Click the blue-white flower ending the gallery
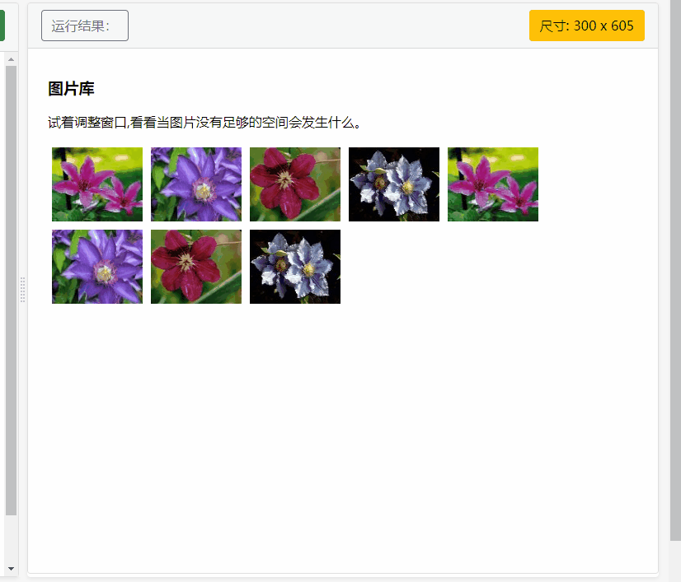The image size is (681, 582). tap(294, 266)
